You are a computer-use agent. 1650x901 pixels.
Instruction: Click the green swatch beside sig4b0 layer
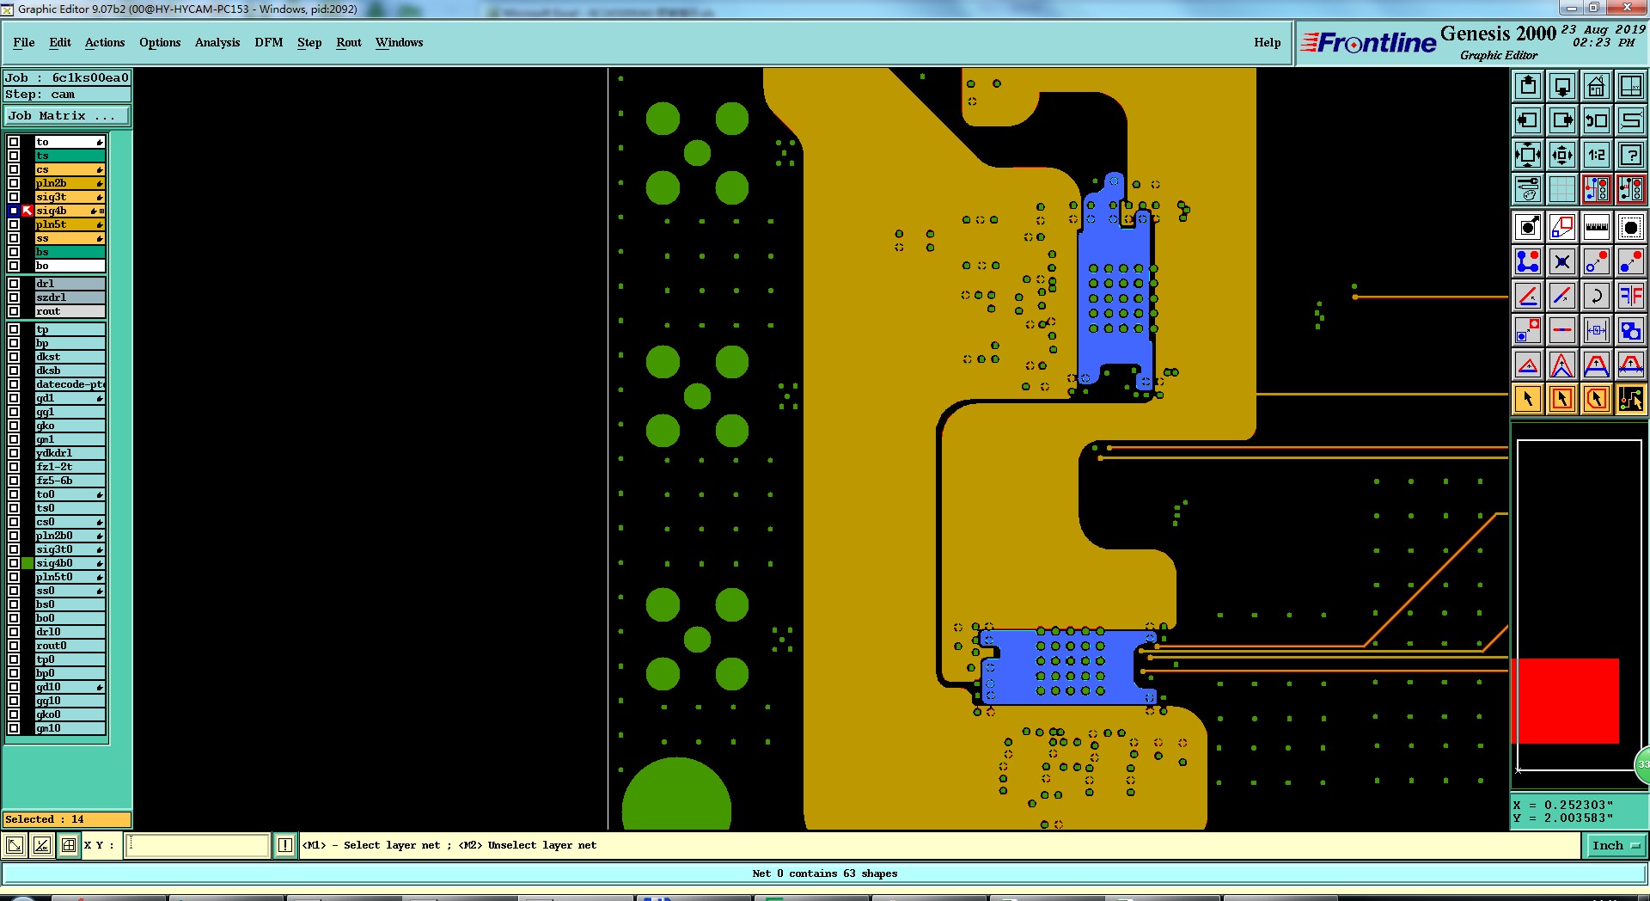[27, 563]
